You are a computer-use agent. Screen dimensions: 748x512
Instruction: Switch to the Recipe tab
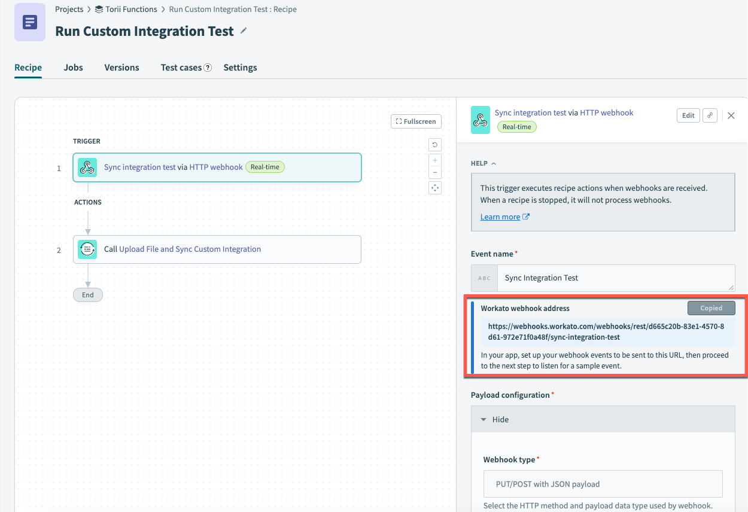[x=28, y=68]
